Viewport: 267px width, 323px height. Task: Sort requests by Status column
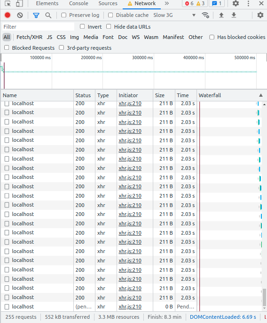tap(85, 95)
